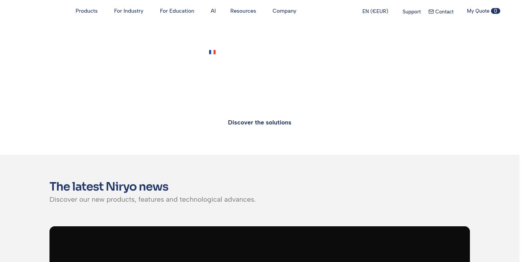
Task: Open the Resources menu
Action: pos(243,11)
